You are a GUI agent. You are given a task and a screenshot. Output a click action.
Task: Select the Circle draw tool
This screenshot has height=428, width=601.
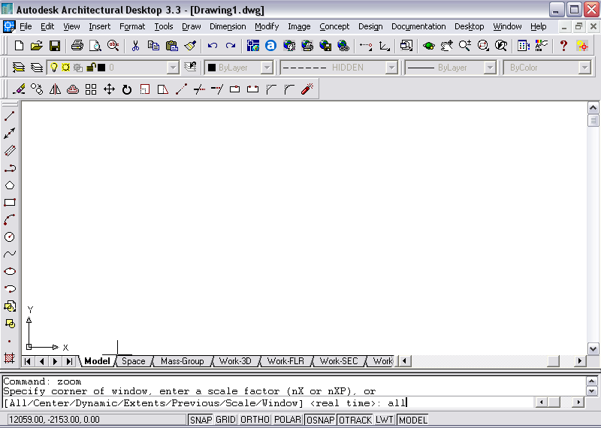pyautogui.click(x=10, y=237)
